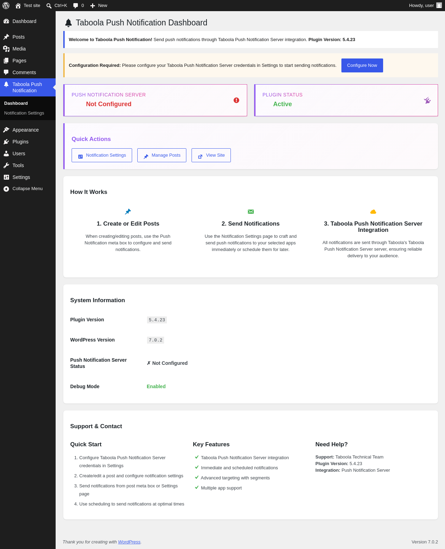Click the View Site quick action button
This screenshot has width=445, height=549.
click(x=211, y=155)
